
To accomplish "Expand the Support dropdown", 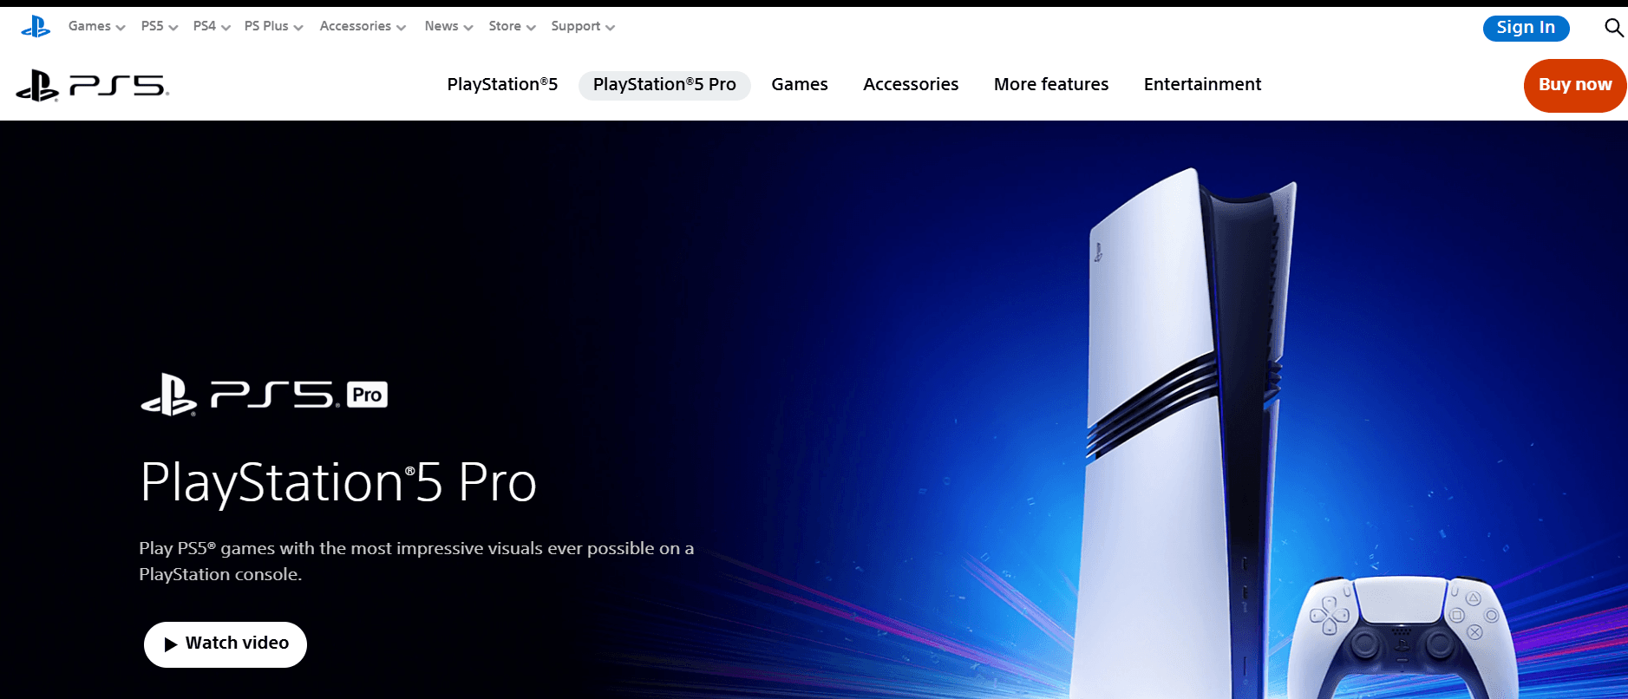I will [x=583, y=27].
